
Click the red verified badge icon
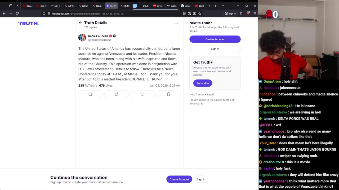[x=110, y=36]
